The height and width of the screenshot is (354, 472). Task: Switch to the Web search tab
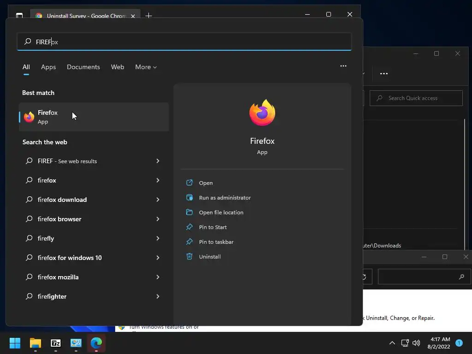(x=118, y=67)
